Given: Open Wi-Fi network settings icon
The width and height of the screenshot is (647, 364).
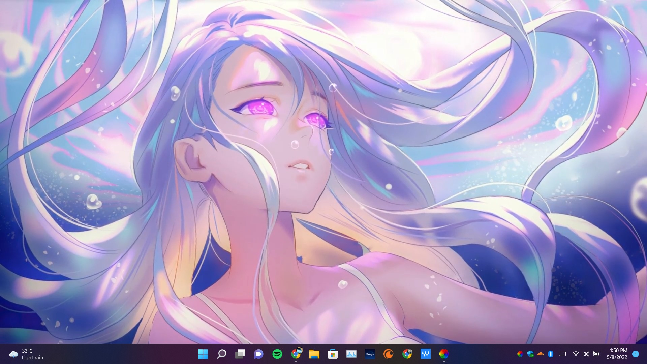Looking at the screenshot, I should tap(576, 354).
